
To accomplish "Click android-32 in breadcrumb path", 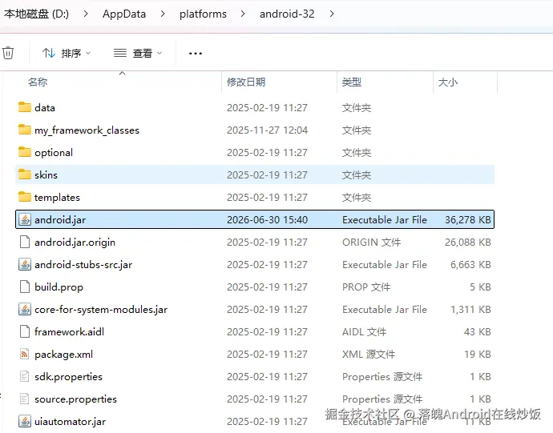I will coord(287,14).
